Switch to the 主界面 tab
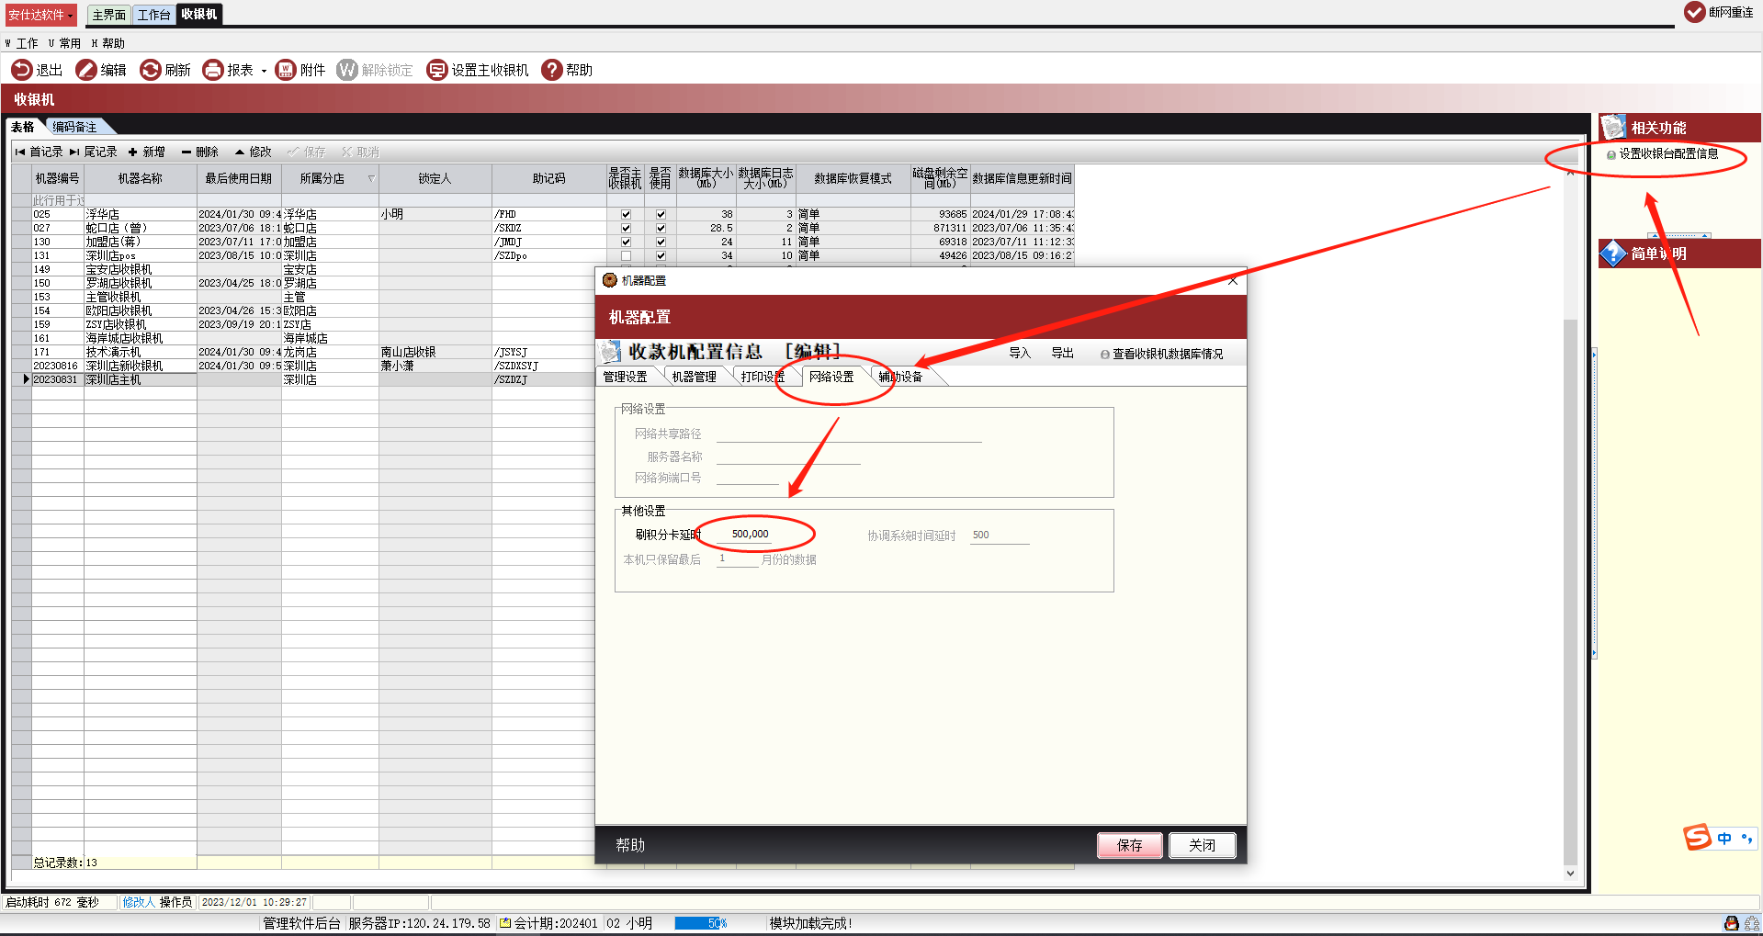Screen dimensions: 1763x936 [x=109, y=15]
